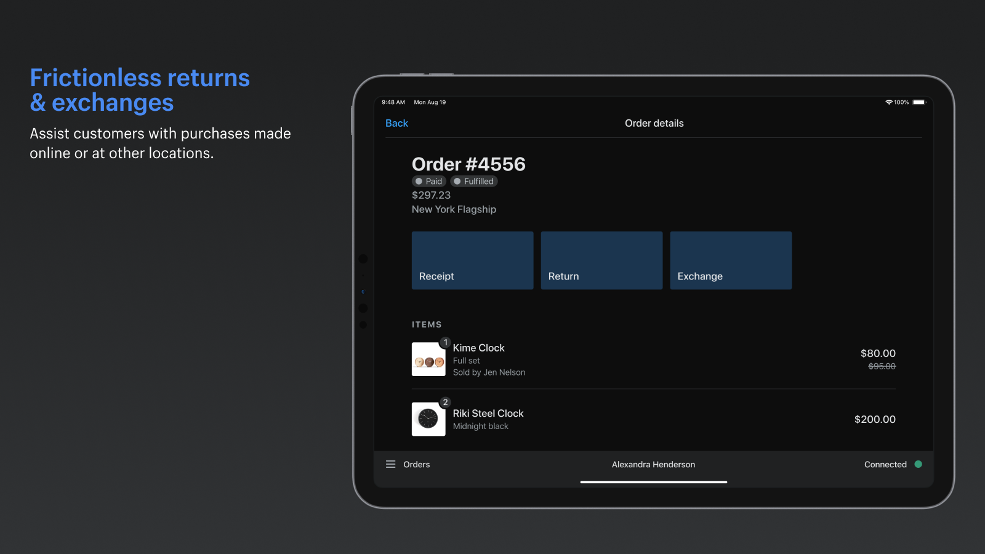Open Orders in the bottom bar

pyautogui.click(x=417, y=464)
